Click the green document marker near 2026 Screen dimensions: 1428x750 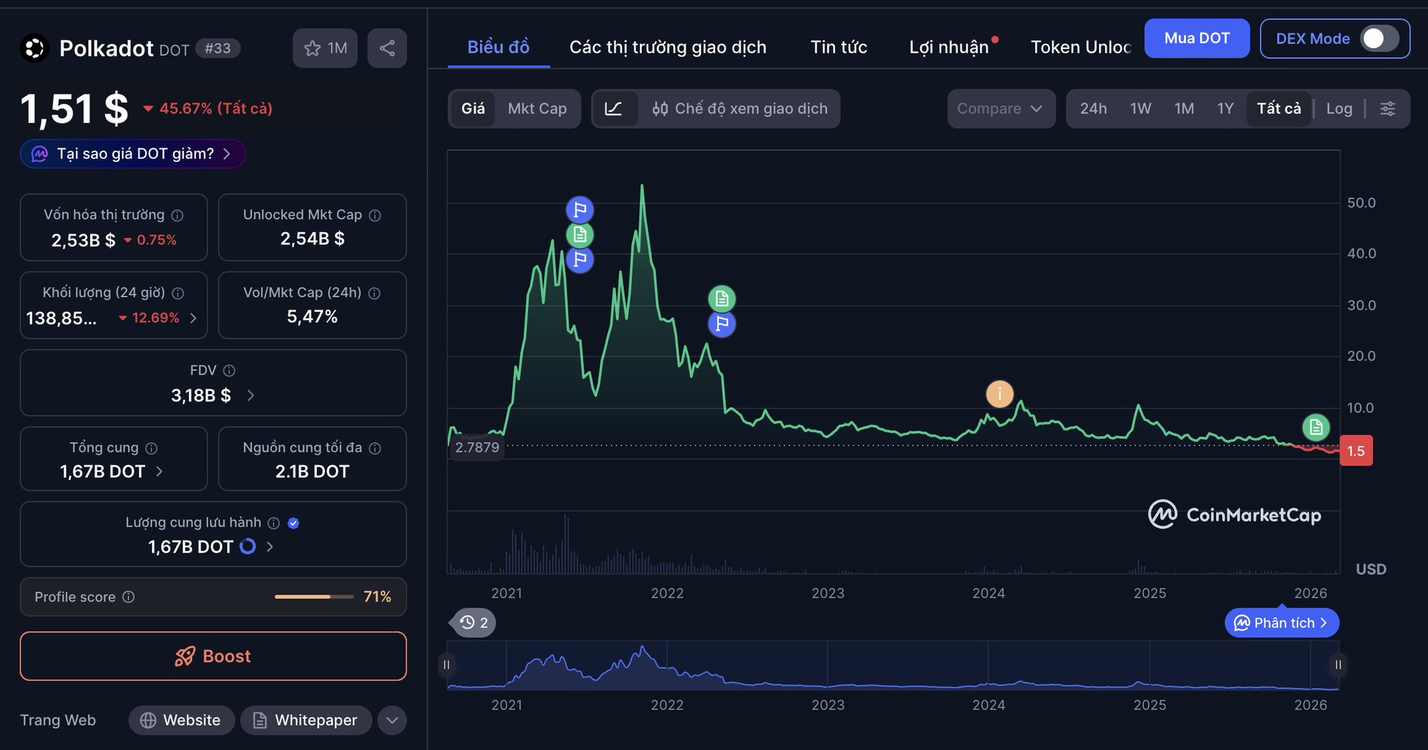1316,427
